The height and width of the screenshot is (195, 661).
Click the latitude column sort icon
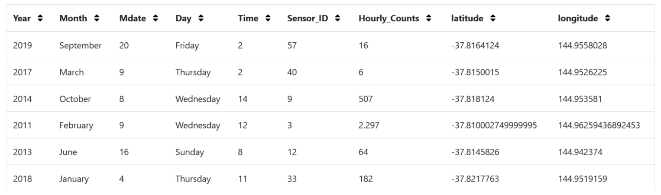[493, 18]
